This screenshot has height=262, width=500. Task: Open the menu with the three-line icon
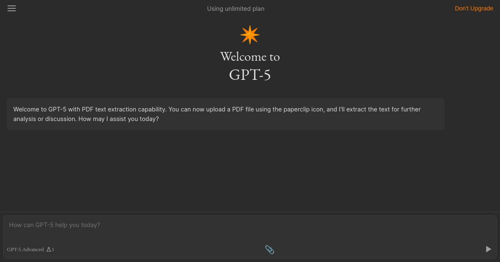coord(12,8)
